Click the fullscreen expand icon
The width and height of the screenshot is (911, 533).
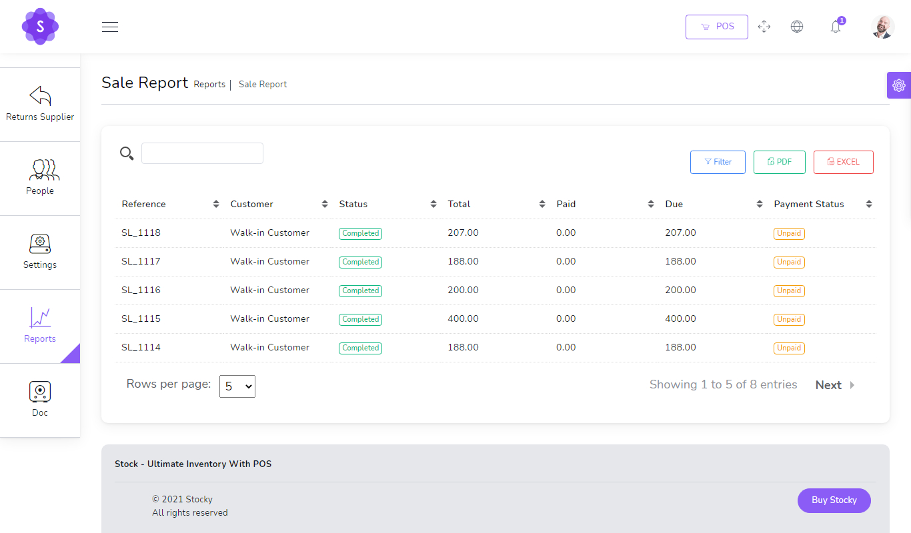(764, 27)
